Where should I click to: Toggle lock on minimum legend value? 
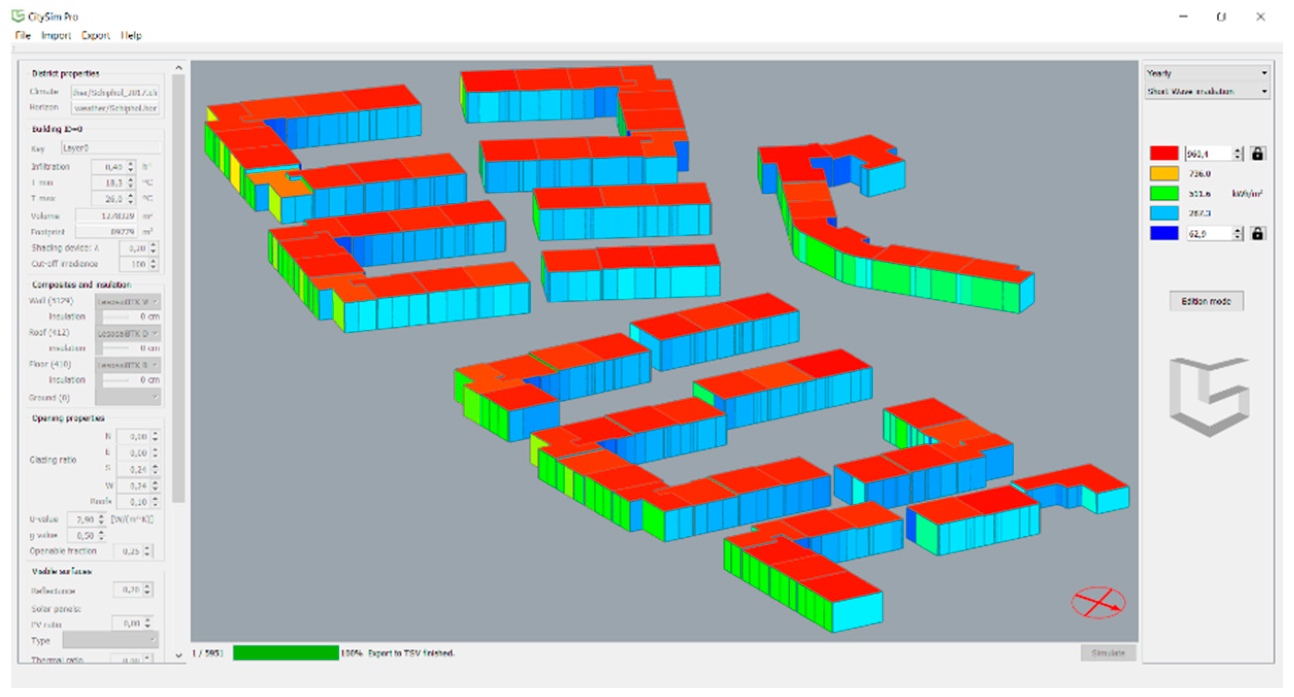click(1257, 234)
